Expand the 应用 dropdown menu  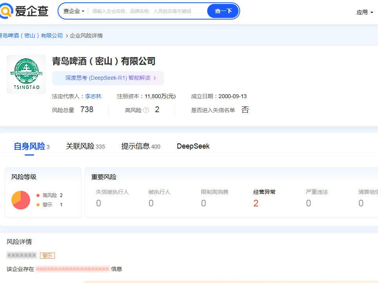click(364, 12)
